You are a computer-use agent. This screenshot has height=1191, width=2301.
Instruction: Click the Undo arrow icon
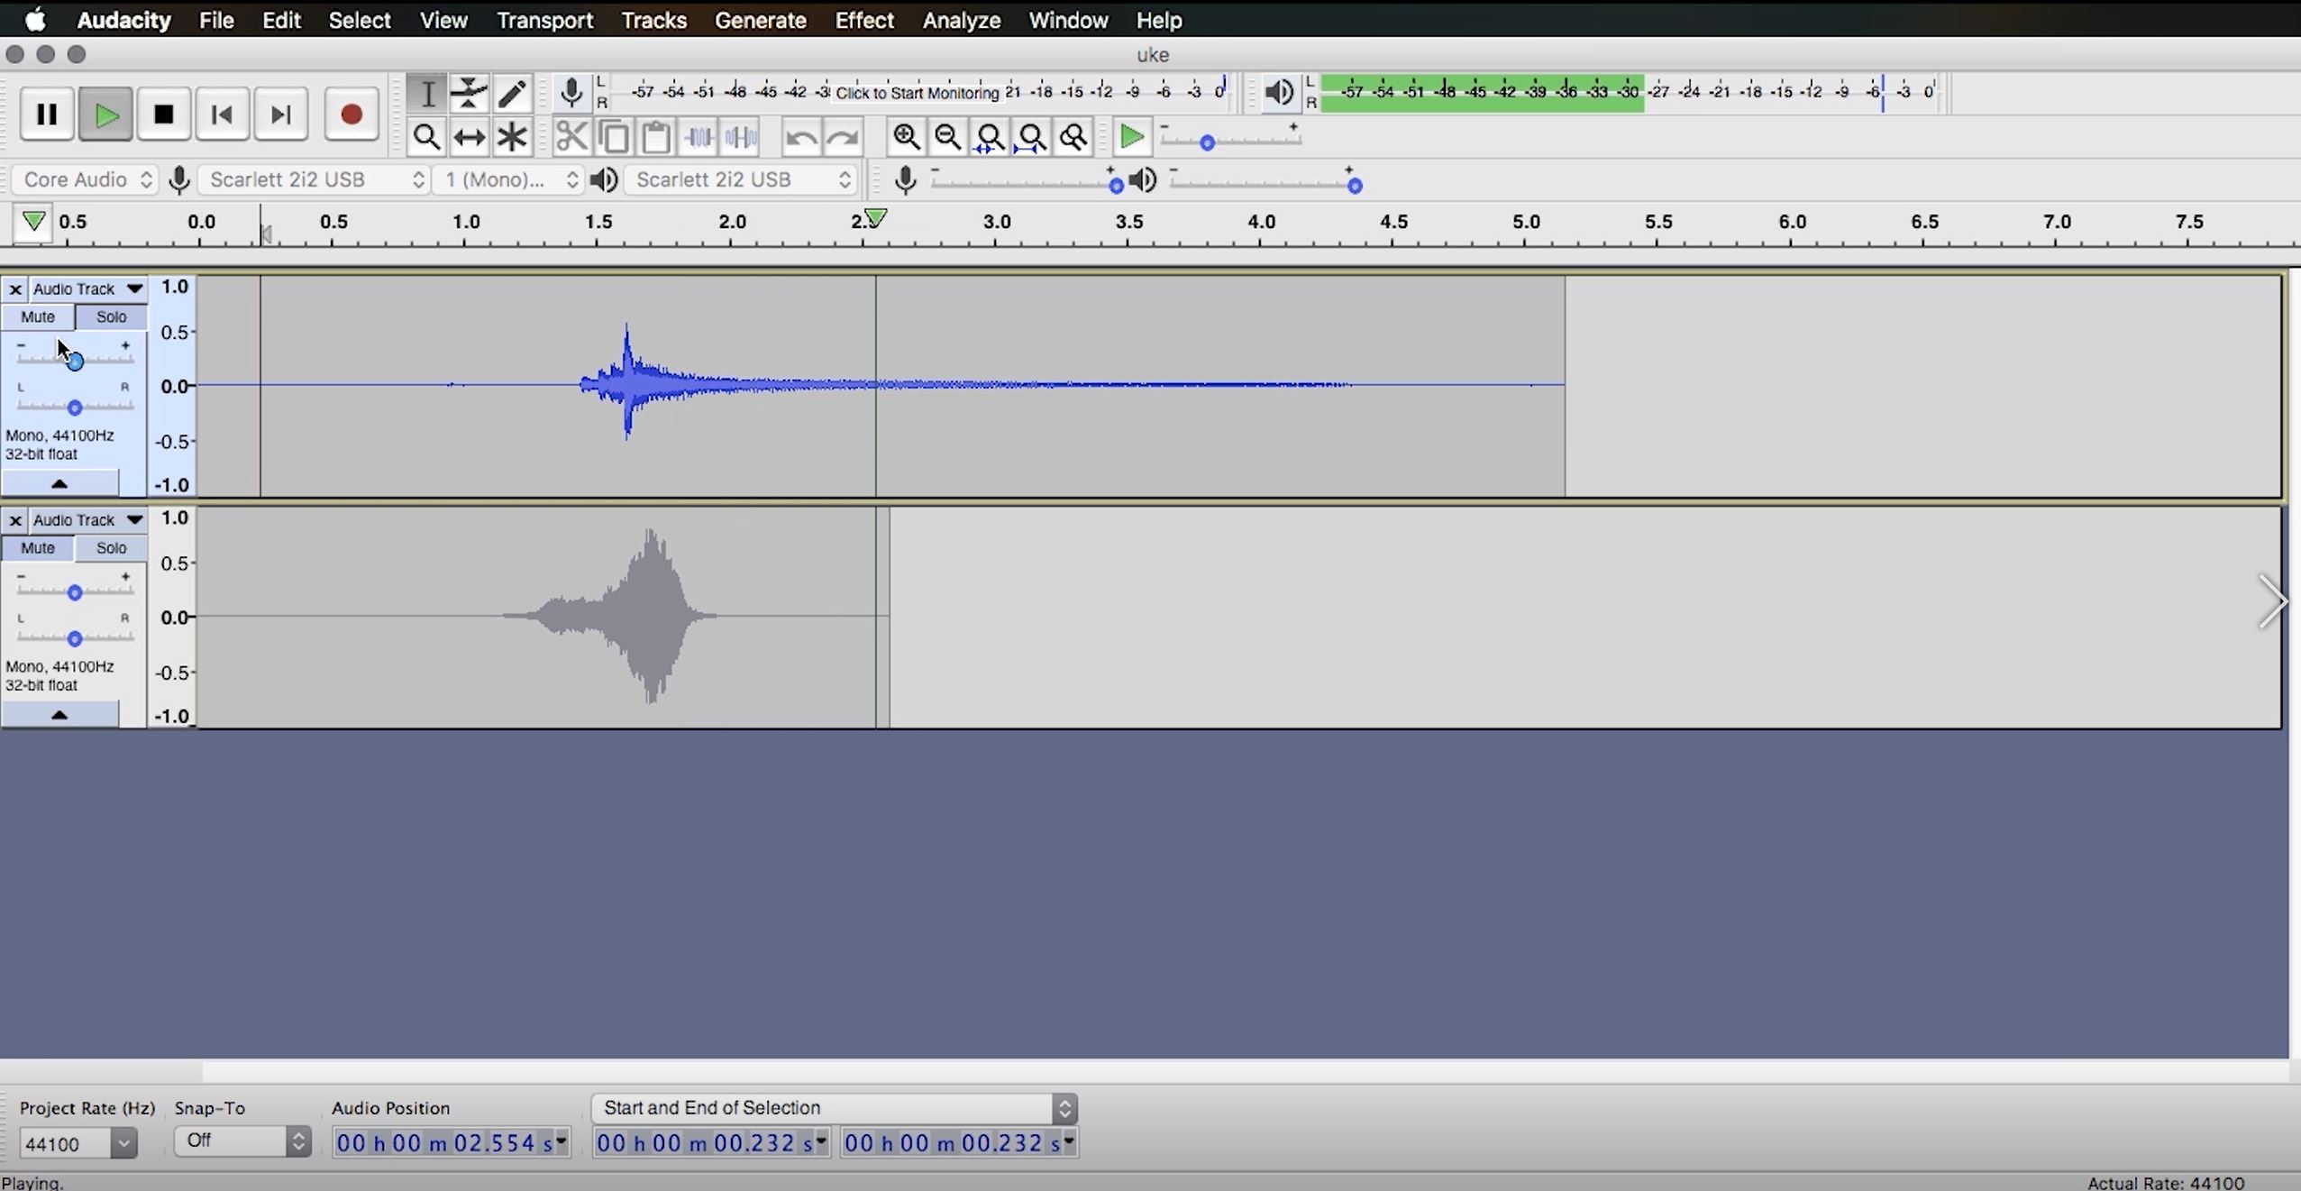[800, 136]
